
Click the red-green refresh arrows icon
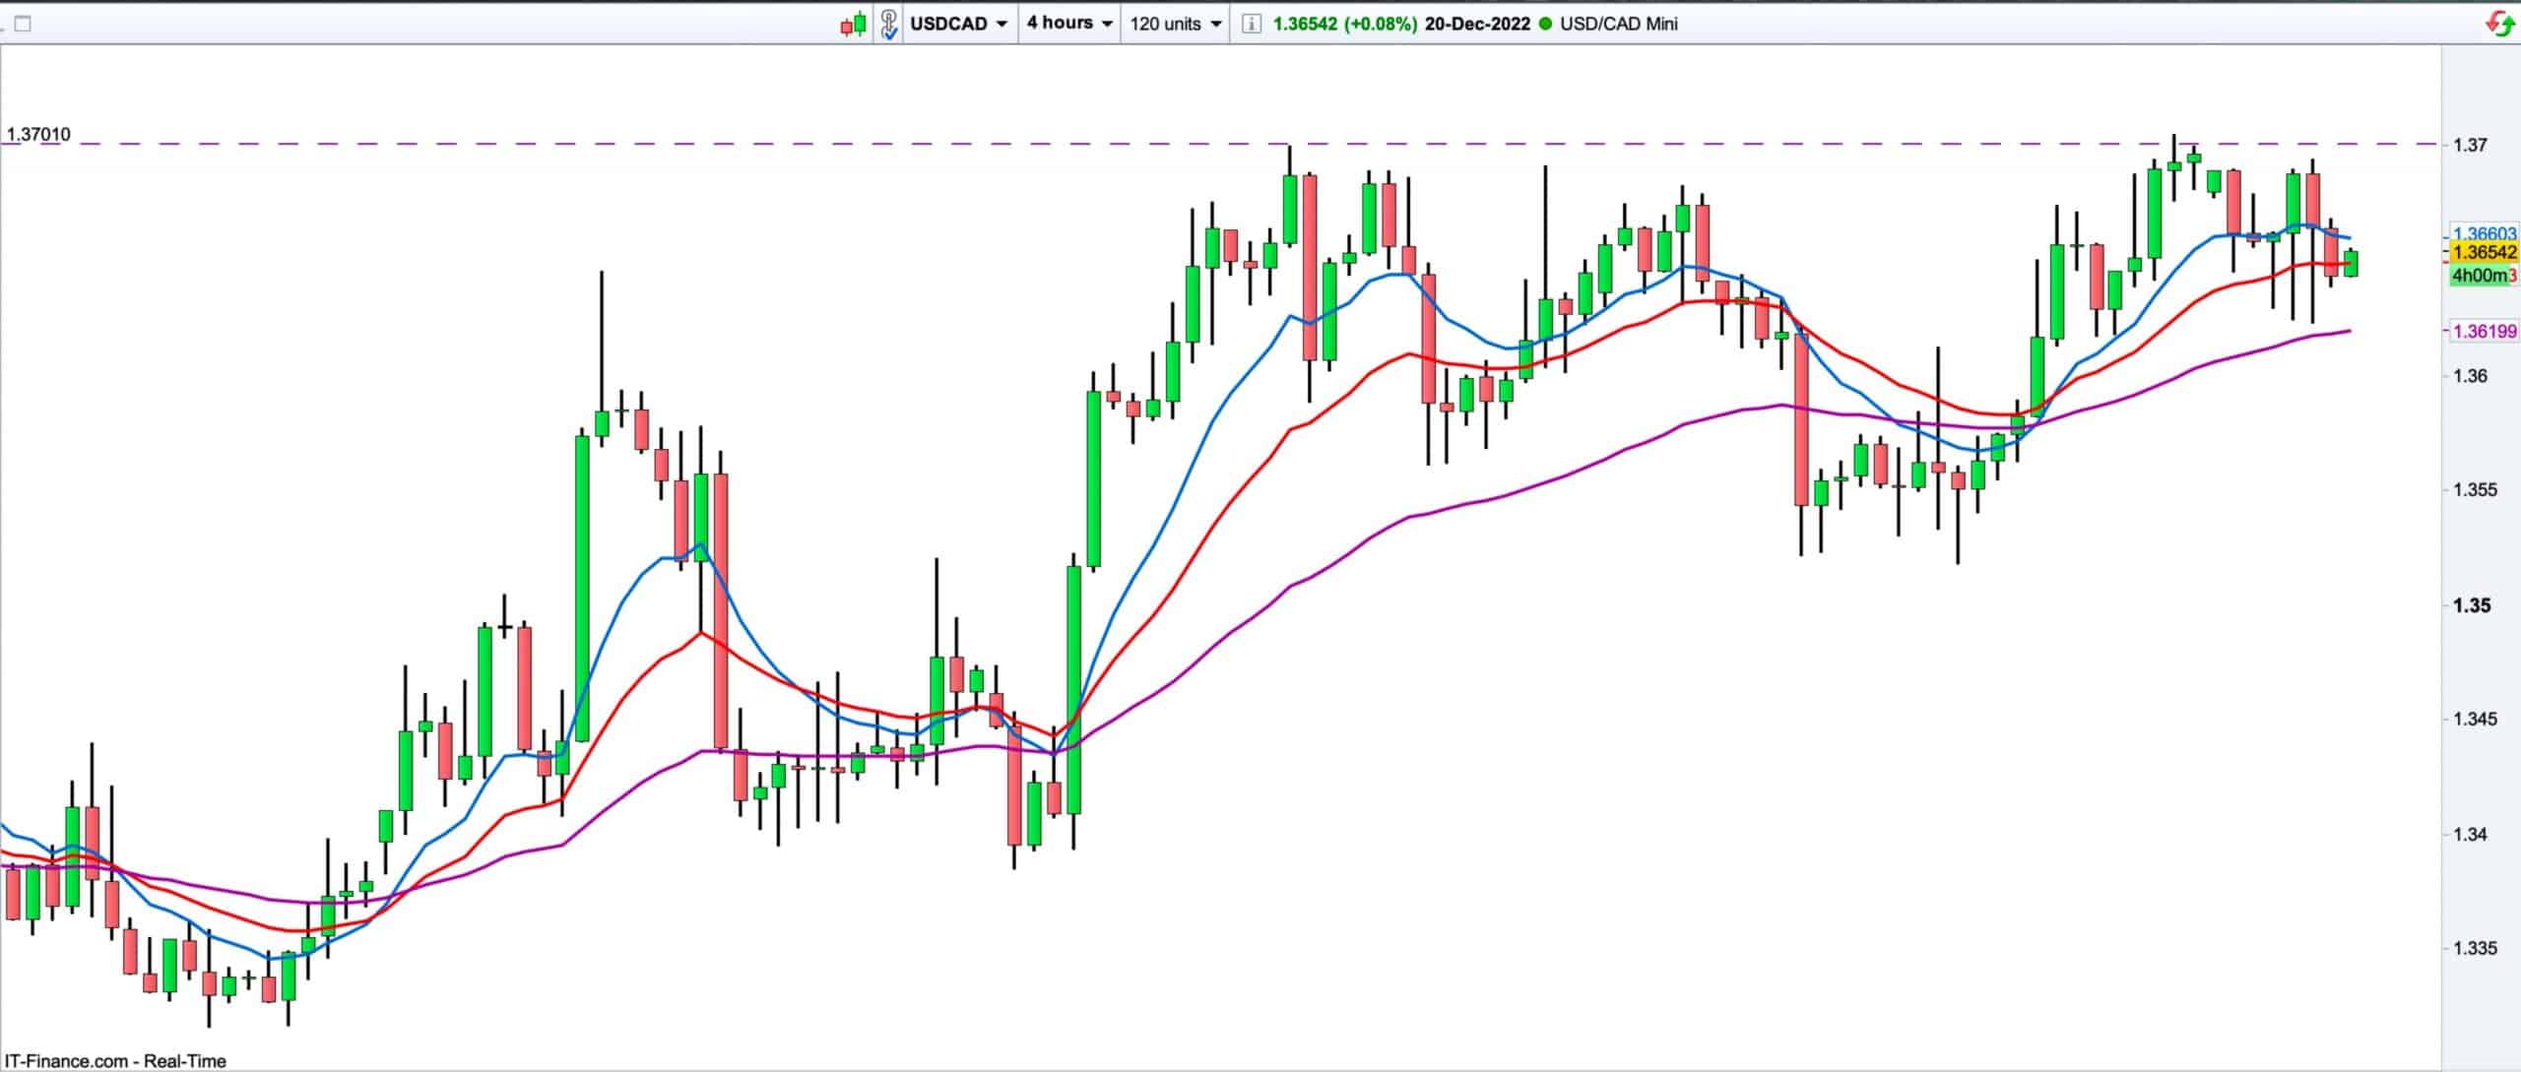pos(2499,24)
